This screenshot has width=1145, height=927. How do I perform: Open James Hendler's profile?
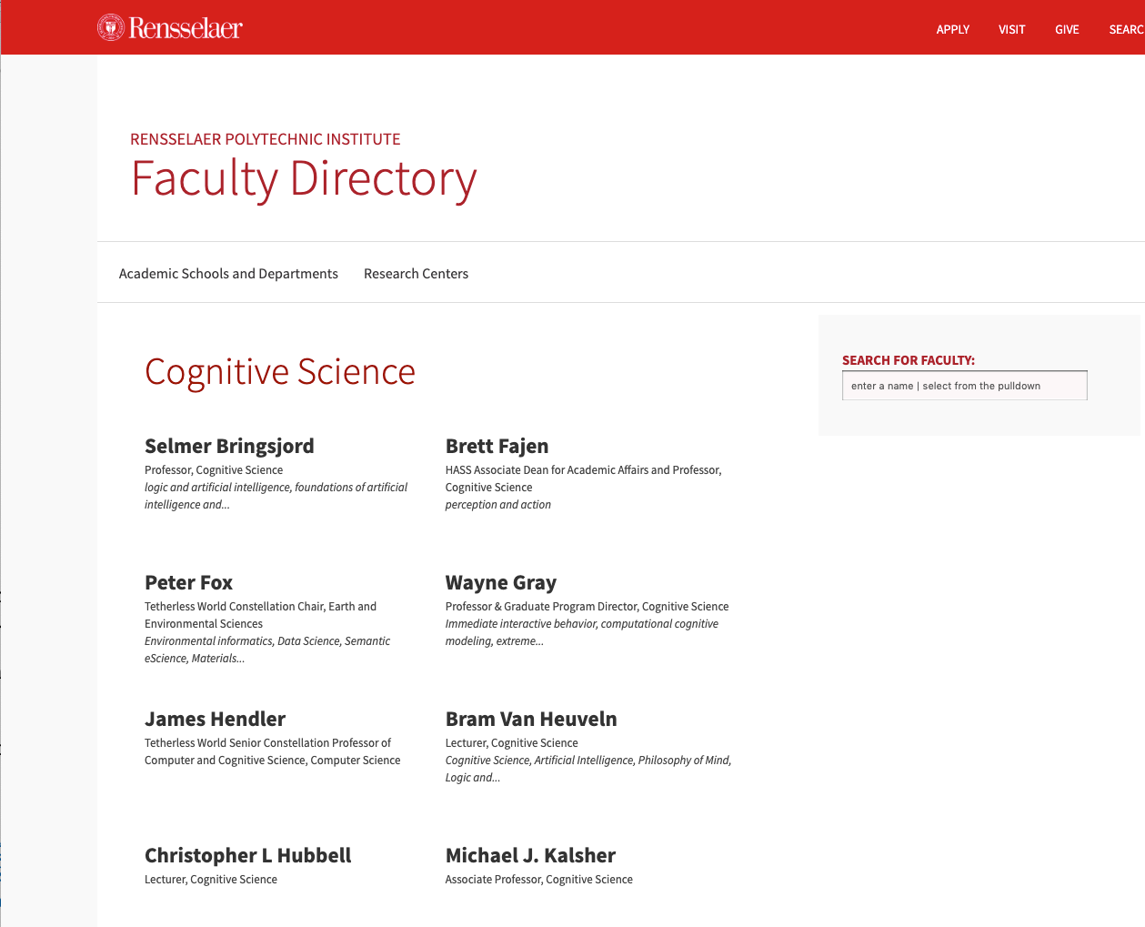[215, 719]
